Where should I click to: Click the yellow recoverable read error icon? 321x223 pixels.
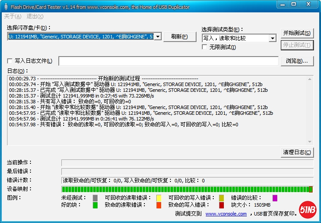pyautogui.click(x=159, y=198)
